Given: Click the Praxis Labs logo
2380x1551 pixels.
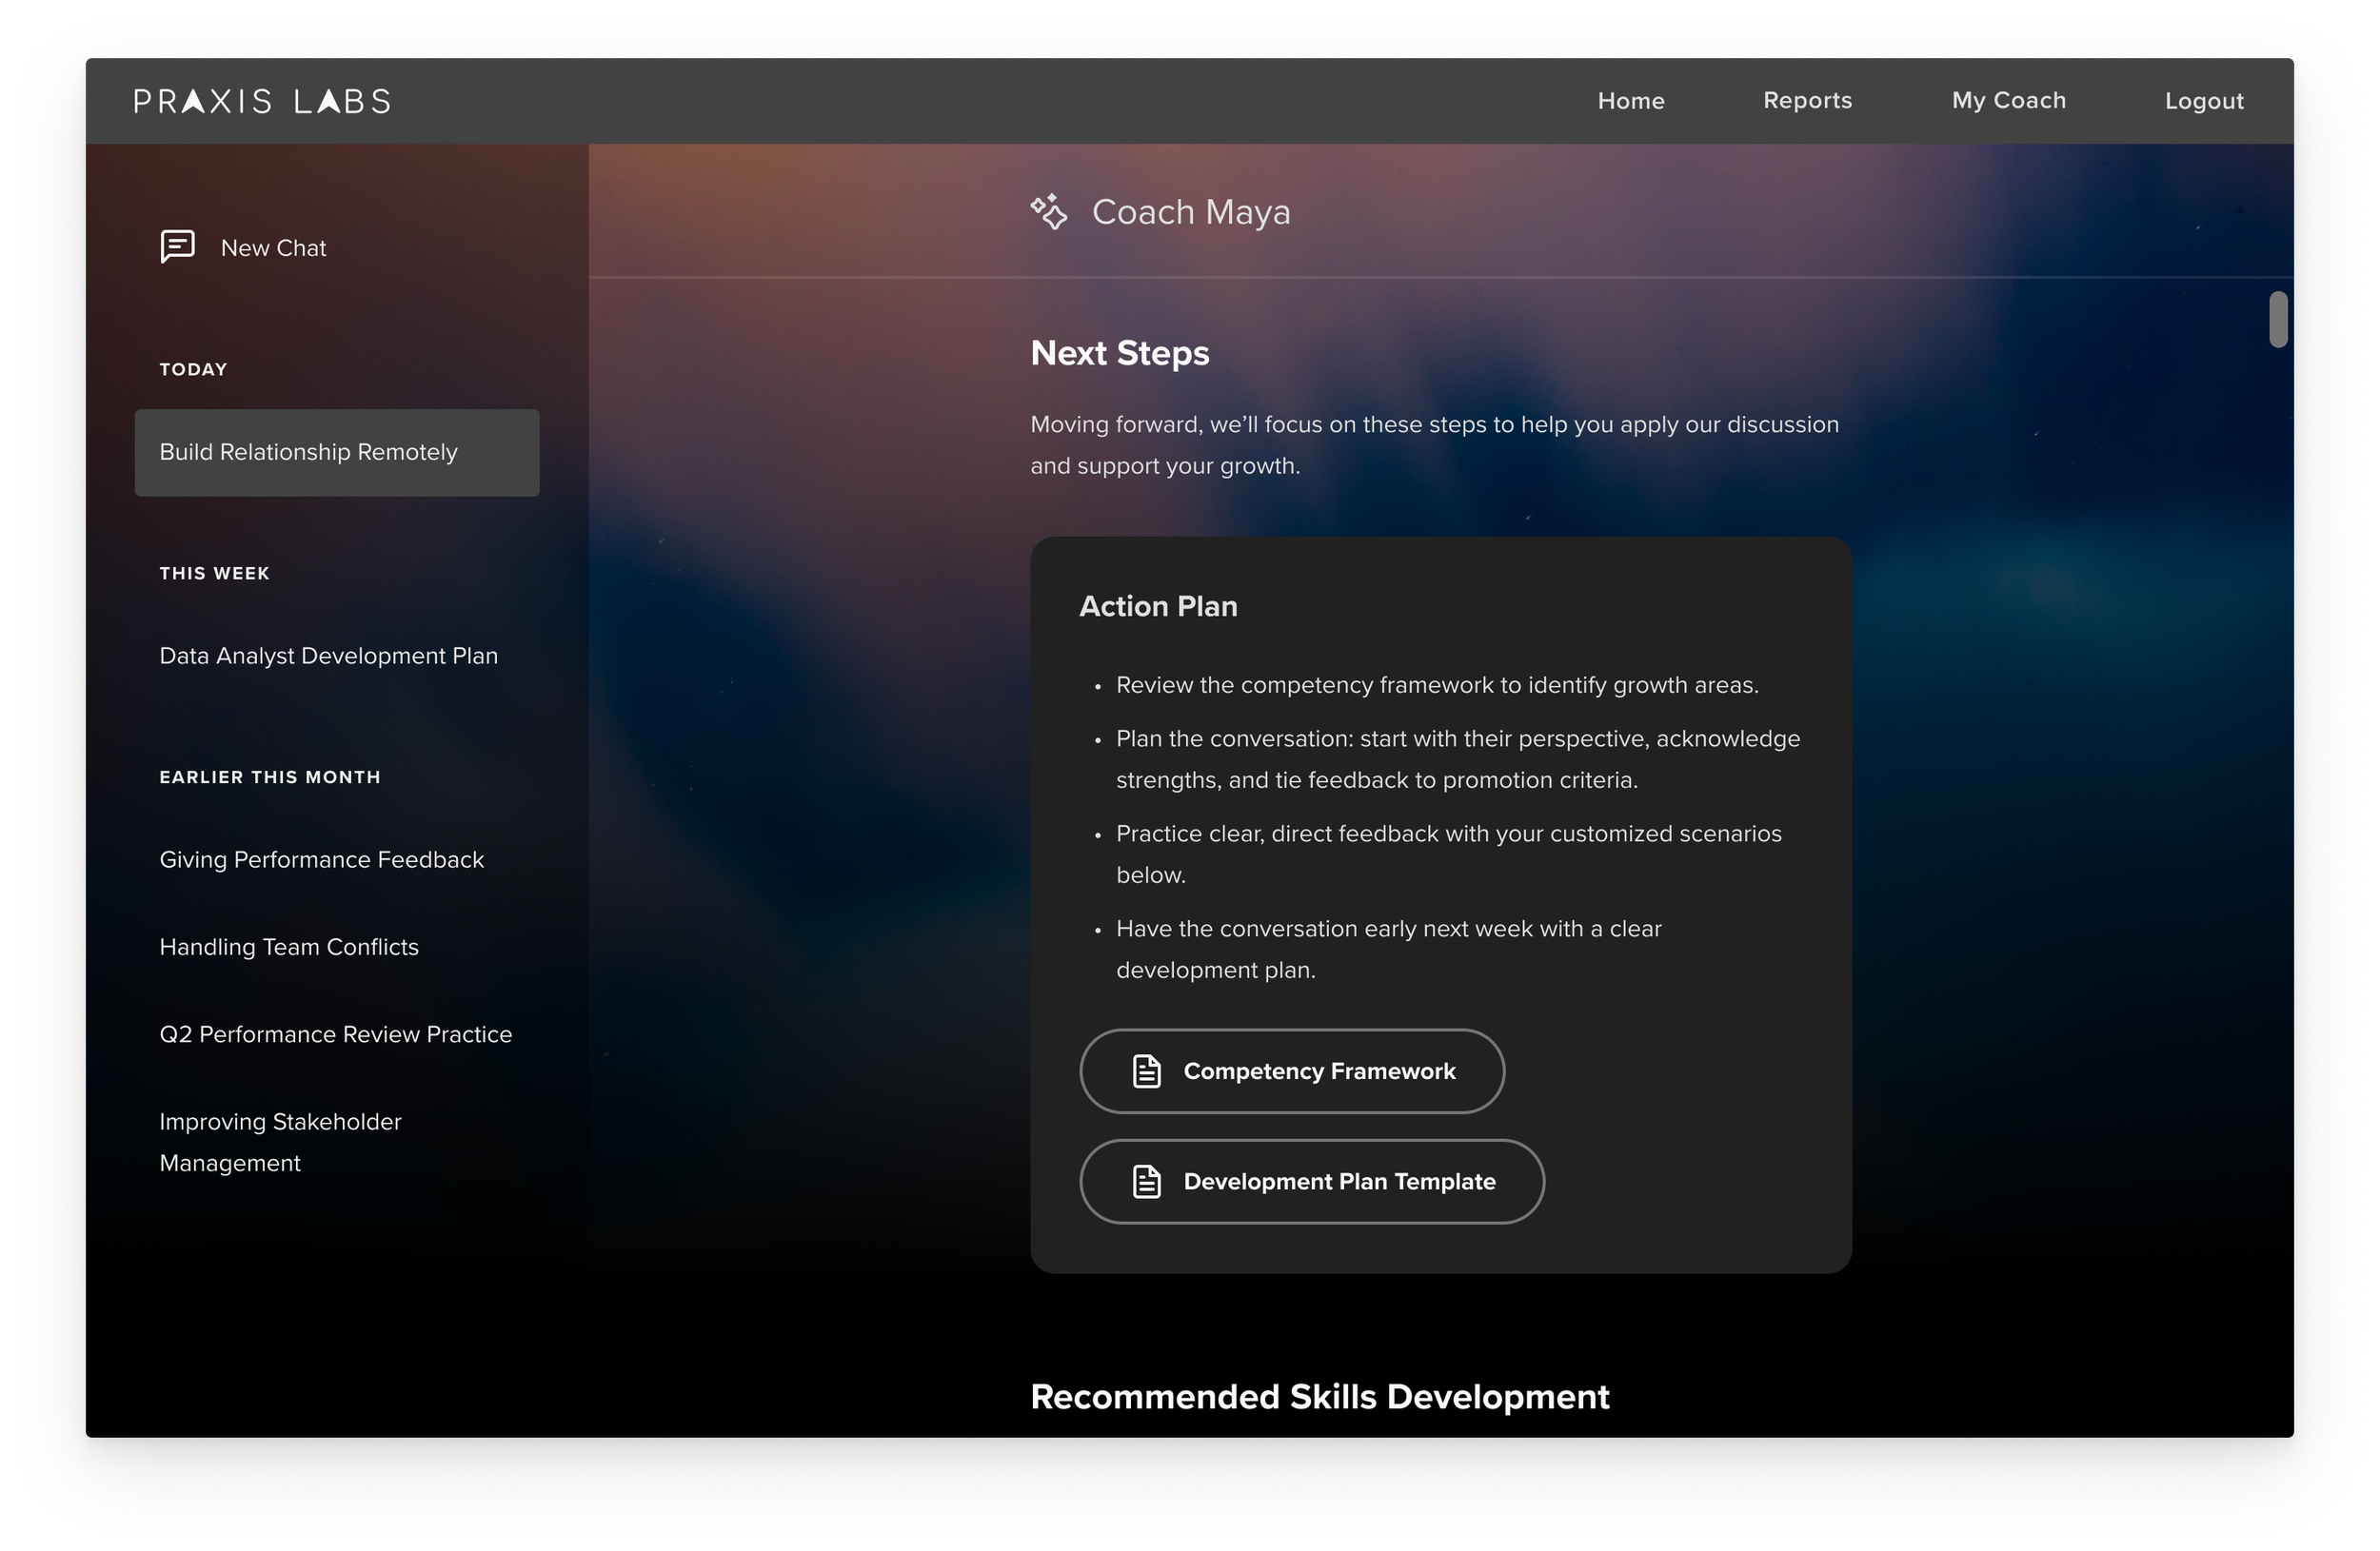Looking at the screenshot, I should pyautogui.click(x=262, y=101).
